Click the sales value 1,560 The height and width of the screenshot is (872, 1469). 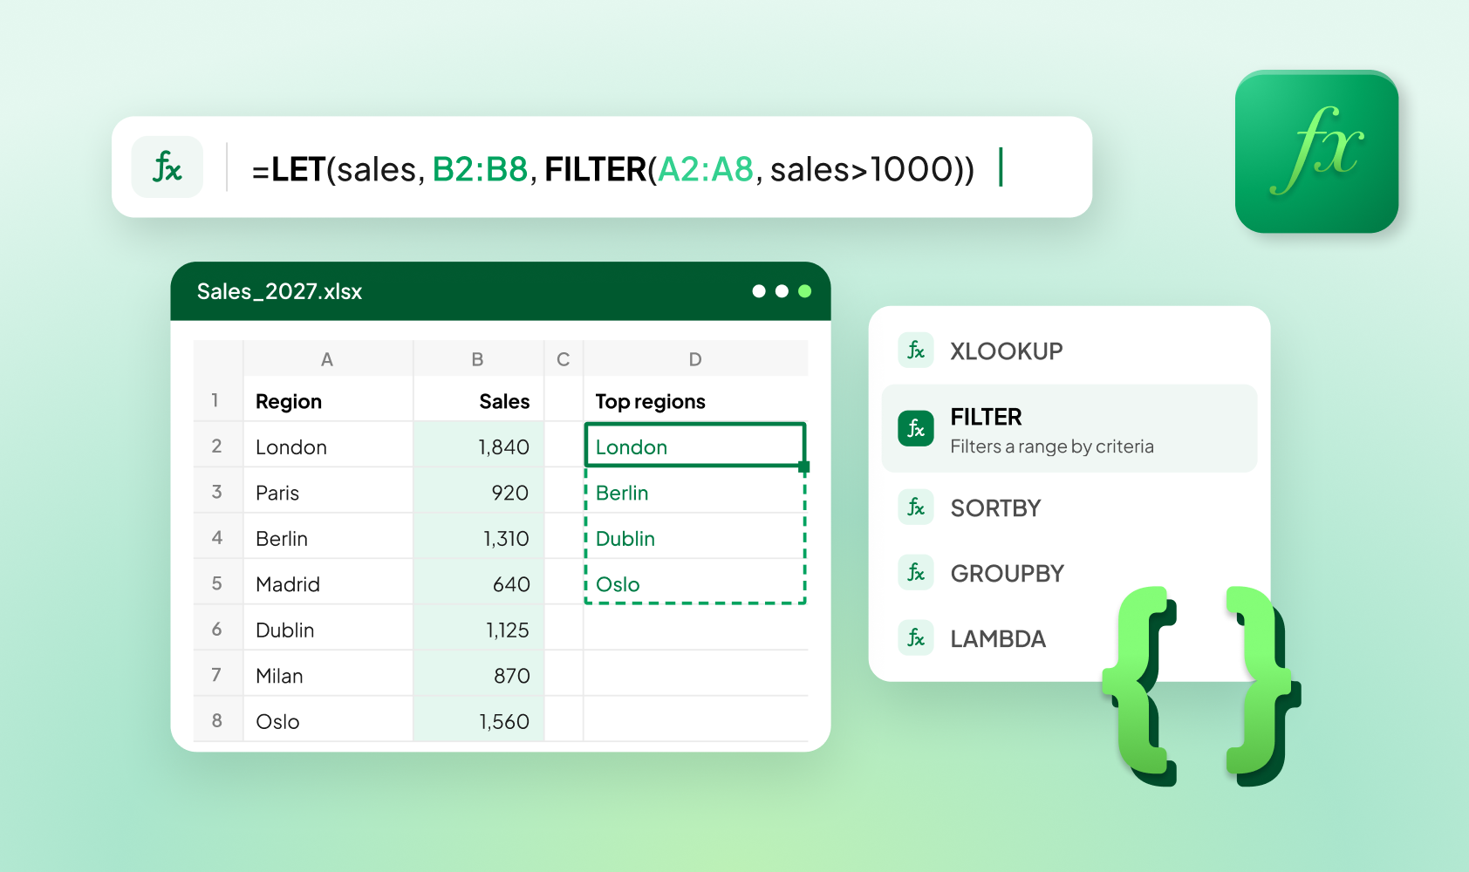pyautogui.click(x=478, y=720)
